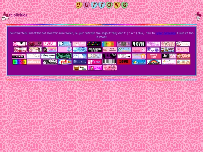
Task: Click the LEAVE AOL button
Action: pos(95,68)
